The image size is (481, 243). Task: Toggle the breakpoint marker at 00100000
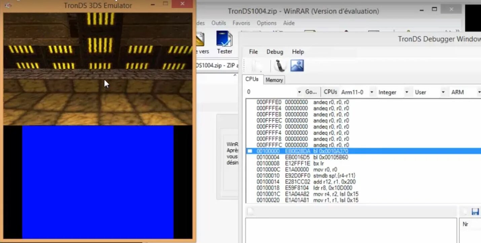tap(250, 151)
